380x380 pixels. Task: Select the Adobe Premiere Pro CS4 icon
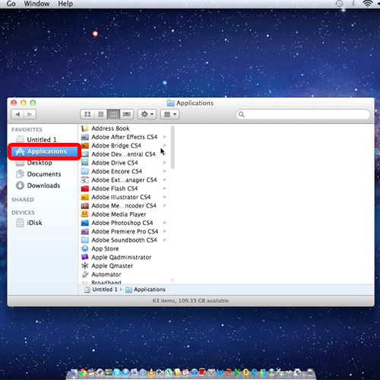(84, 232)
